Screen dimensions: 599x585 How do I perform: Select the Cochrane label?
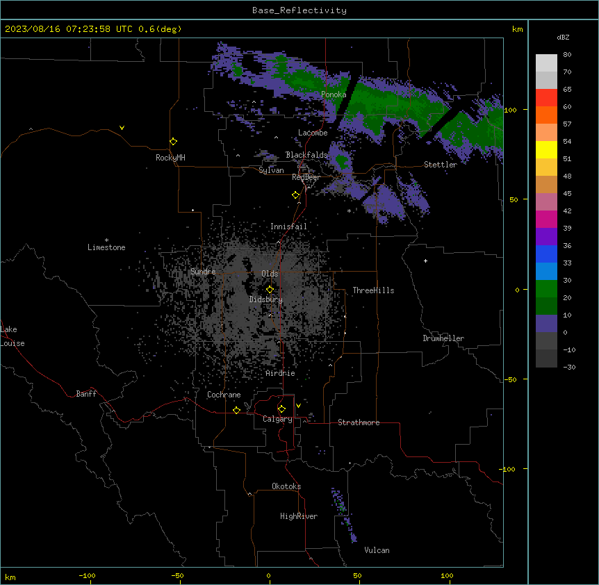[x=224, y=395]
